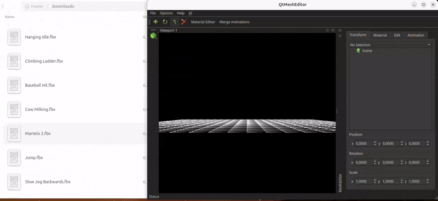Screen dimensions: 438x201
Task: Float the MeshEditor dock panel
Action: click(x=340, y=36)
